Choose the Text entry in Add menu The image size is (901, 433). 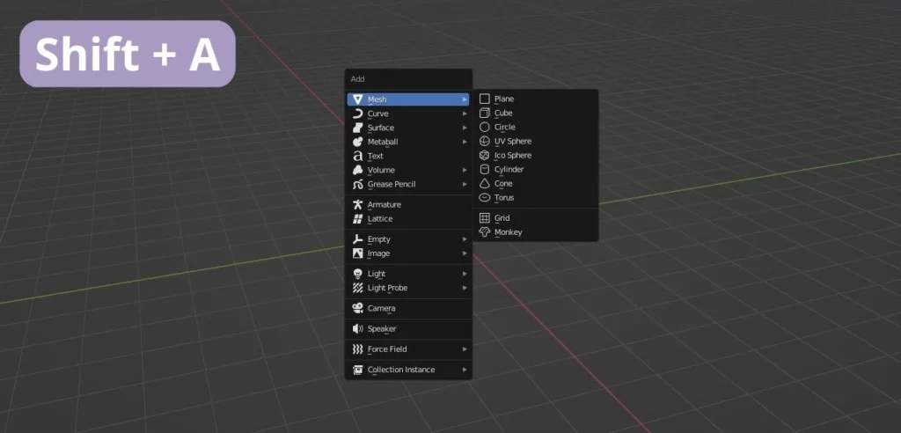(408, 156)
